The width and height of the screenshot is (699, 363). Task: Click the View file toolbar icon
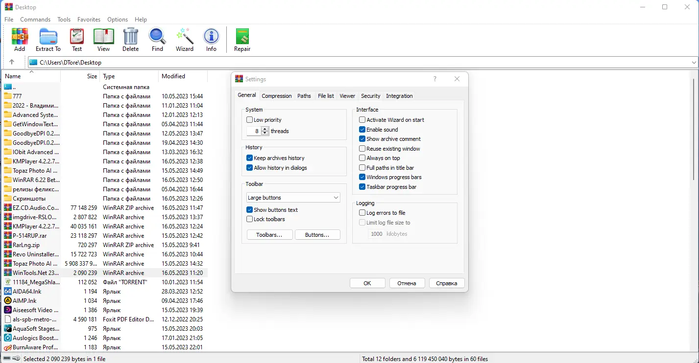(x=103, y=37)
